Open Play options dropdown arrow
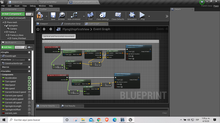This screenshot has height=123, width=220. [149, 16]
